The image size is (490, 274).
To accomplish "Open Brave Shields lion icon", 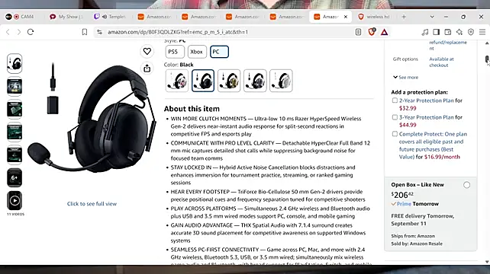I will click(x=372, y=32).
